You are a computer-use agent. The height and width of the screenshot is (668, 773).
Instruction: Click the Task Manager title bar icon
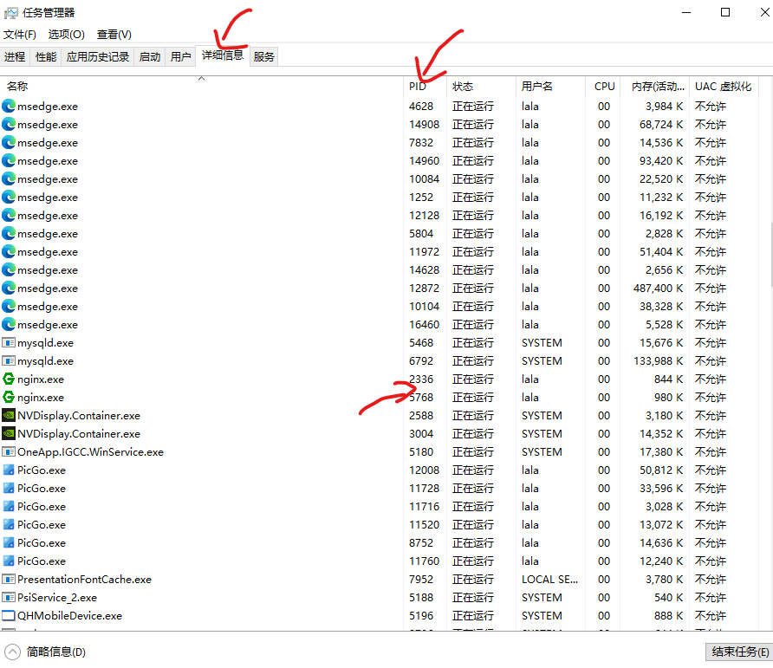pos(11,13)
